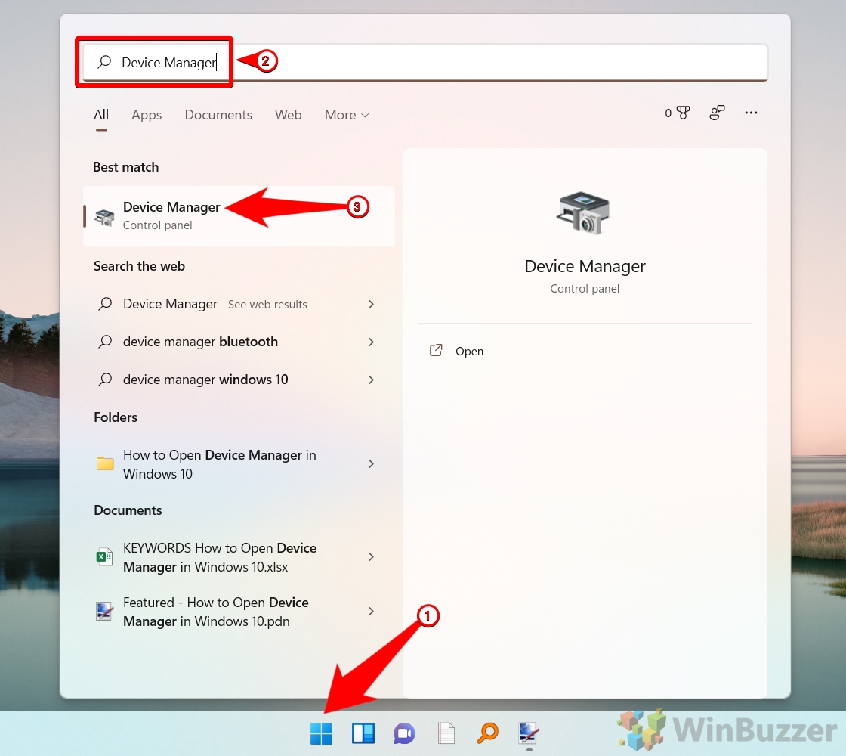Select 'Device Manager - See web results'
This screenshot has height=756, width=846.
[x=239, y=304]
